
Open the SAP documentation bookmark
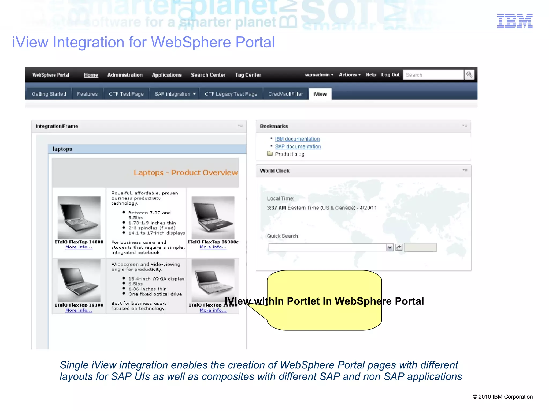coord(298,146)
